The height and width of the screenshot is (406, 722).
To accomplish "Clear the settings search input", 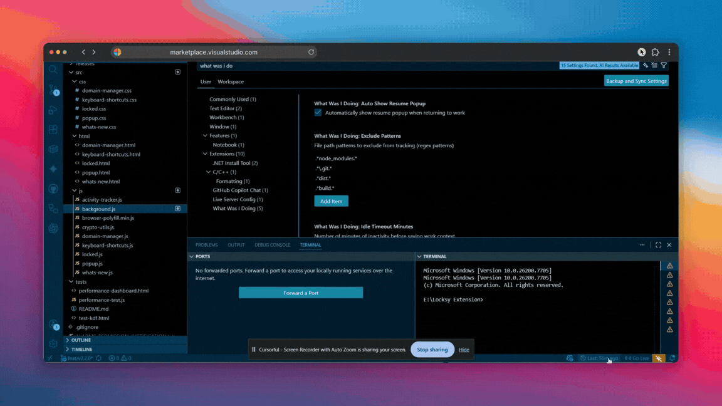I will click(x=654, y=65).
